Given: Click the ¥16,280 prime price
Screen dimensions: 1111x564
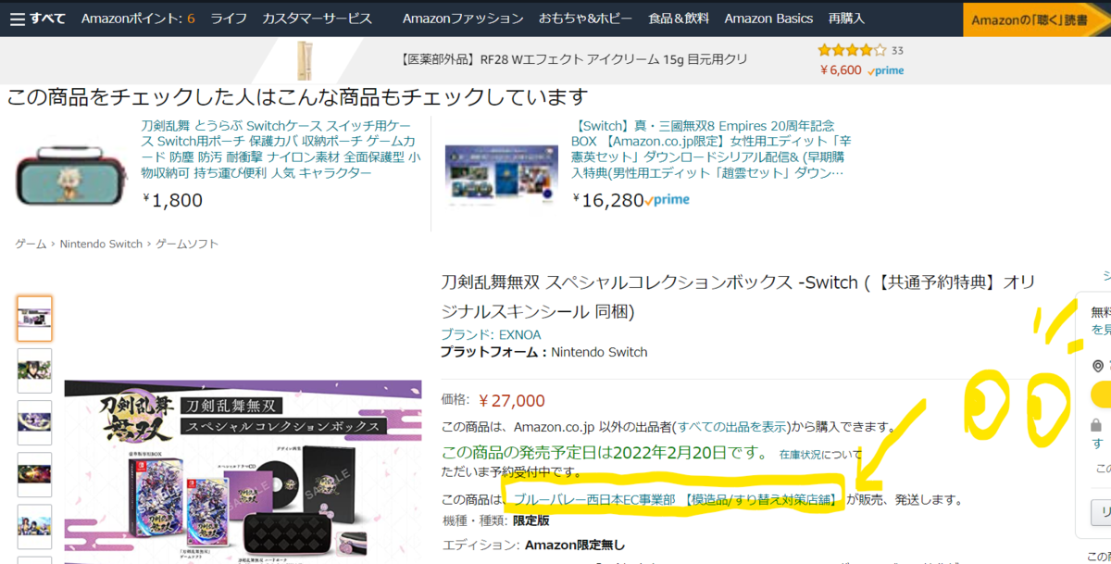Looking at the screenshot, I should [631, 200].
